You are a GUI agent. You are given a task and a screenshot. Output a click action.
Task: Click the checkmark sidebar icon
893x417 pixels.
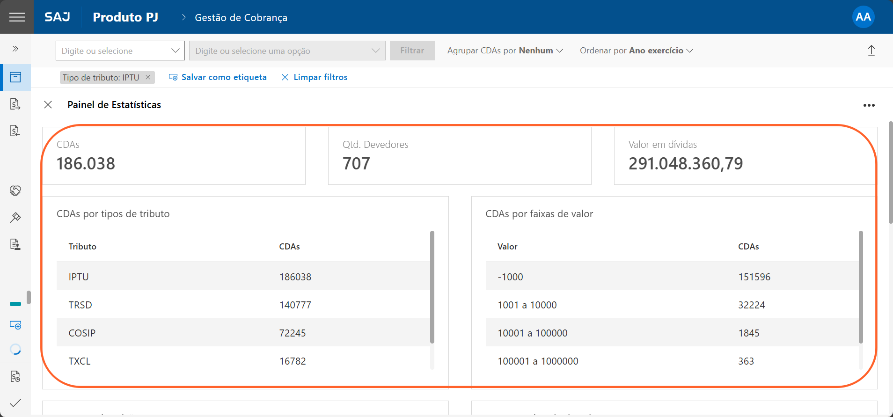(x=15, y=402)
